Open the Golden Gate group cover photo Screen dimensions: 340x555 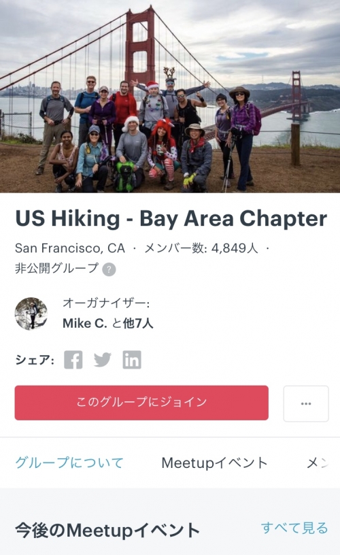click(x=170, y=97)
